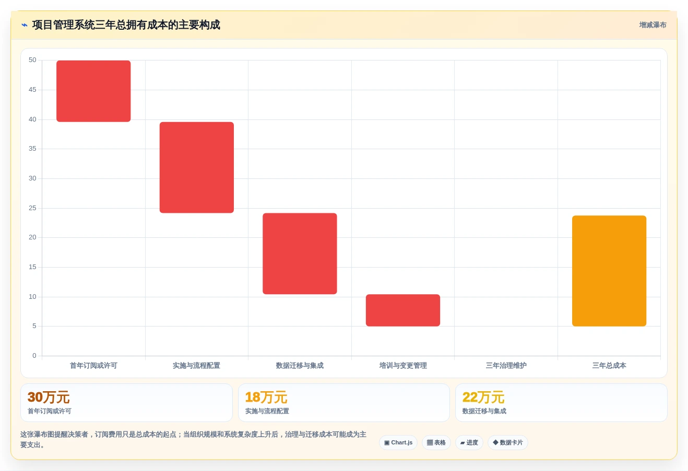Click the 增减瀑布 badge label
This screenshot has width=688, height=471.
pos(653,25)
